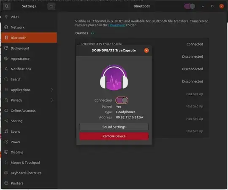Screen dimensions: 228x190
Task: Open the Downloads folder link
Action: (117, 25)
